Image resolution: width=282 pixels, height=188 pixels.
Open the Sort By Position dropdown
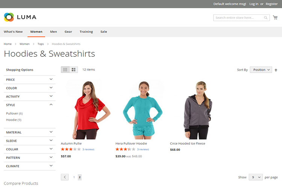[x=261, y=70]
